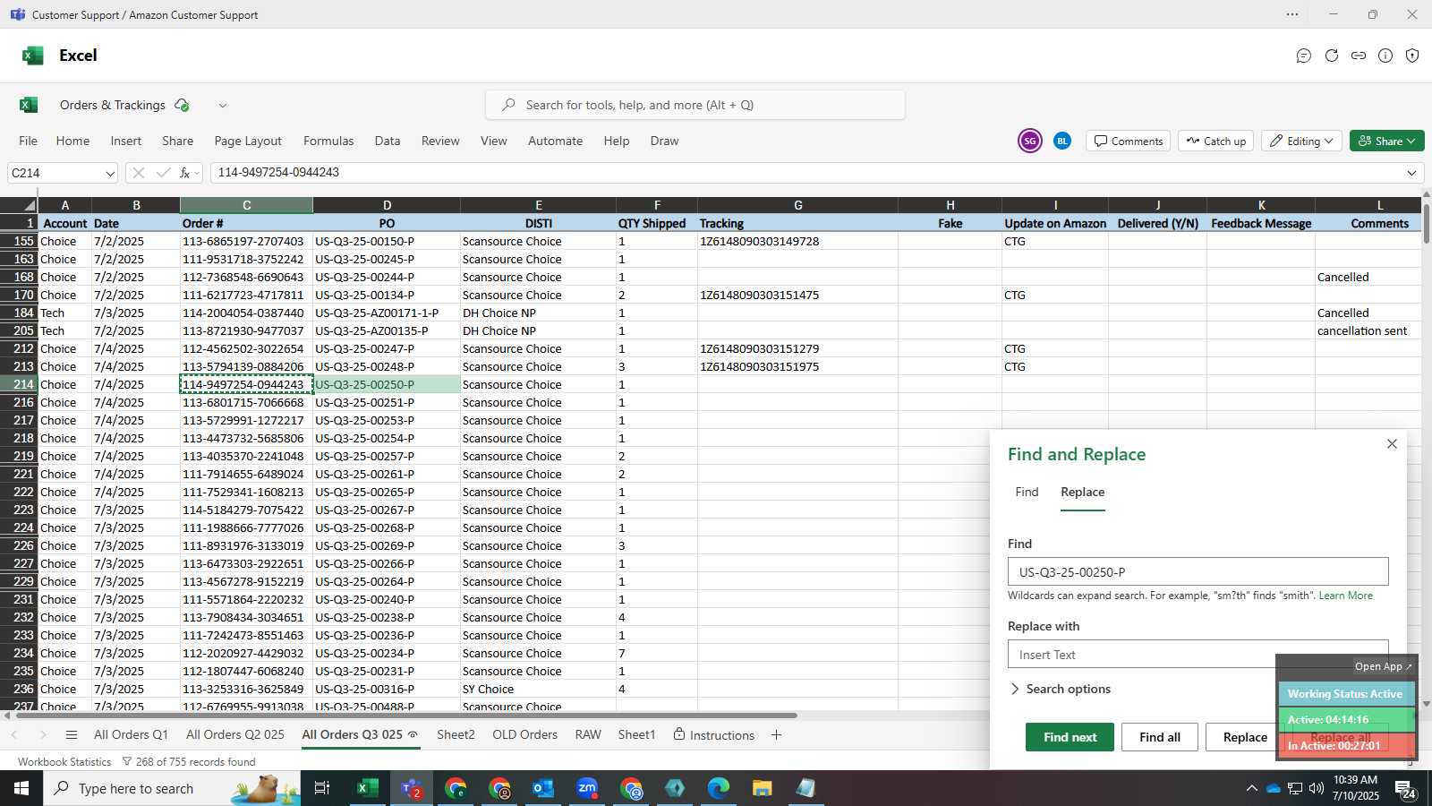Viewport: 1432px width, 806px height.
Task: Click the Find all button
Action: pyautogui.click(x=1160, y=737)
